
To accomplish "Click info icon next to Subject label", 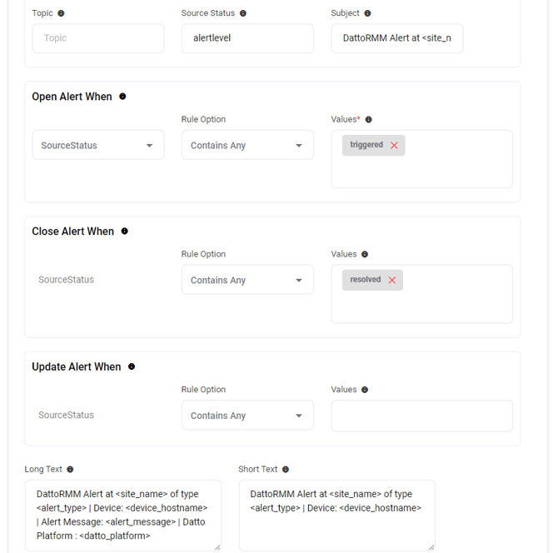I will pos(368,13).
